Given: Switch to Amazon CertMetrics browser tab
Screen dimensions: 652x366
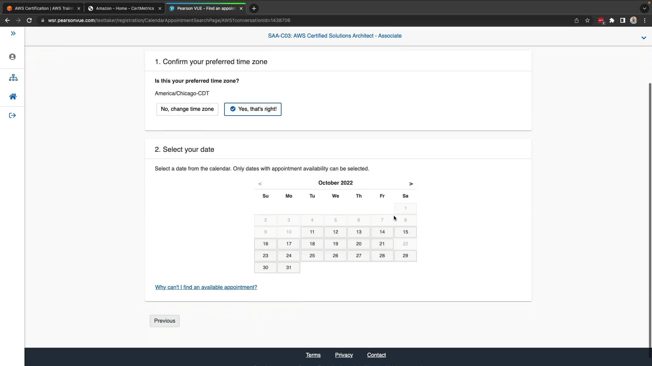Looking at the screenshot, I should pyautogui.click(x=125, y=8).
